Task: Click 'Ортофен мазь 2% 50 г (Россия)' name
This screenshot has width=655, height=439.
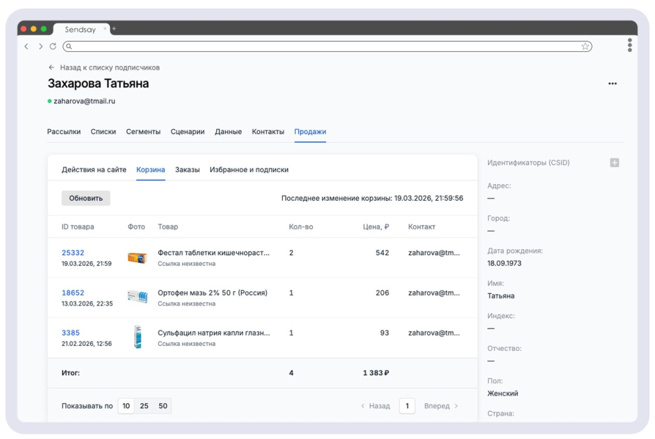Action: 212,293
